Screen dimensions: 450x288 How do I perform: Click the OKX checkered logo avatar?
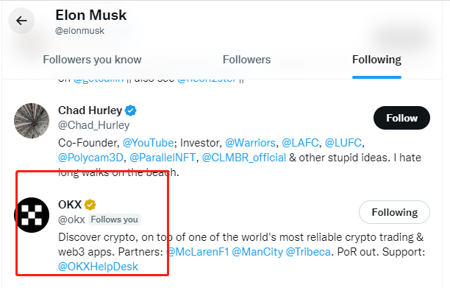(x=32, y=215)
